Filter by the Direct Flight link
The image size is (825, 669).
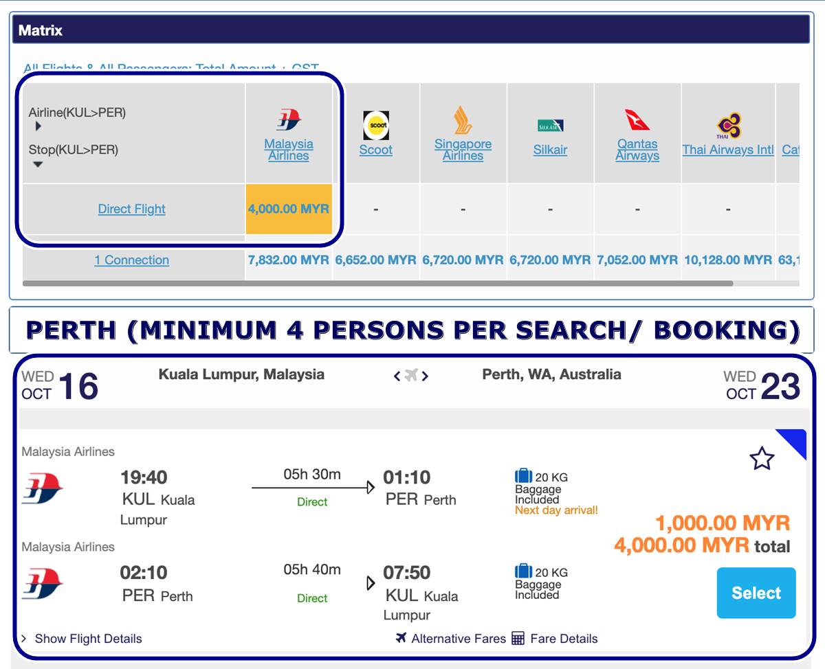[131, 209]
